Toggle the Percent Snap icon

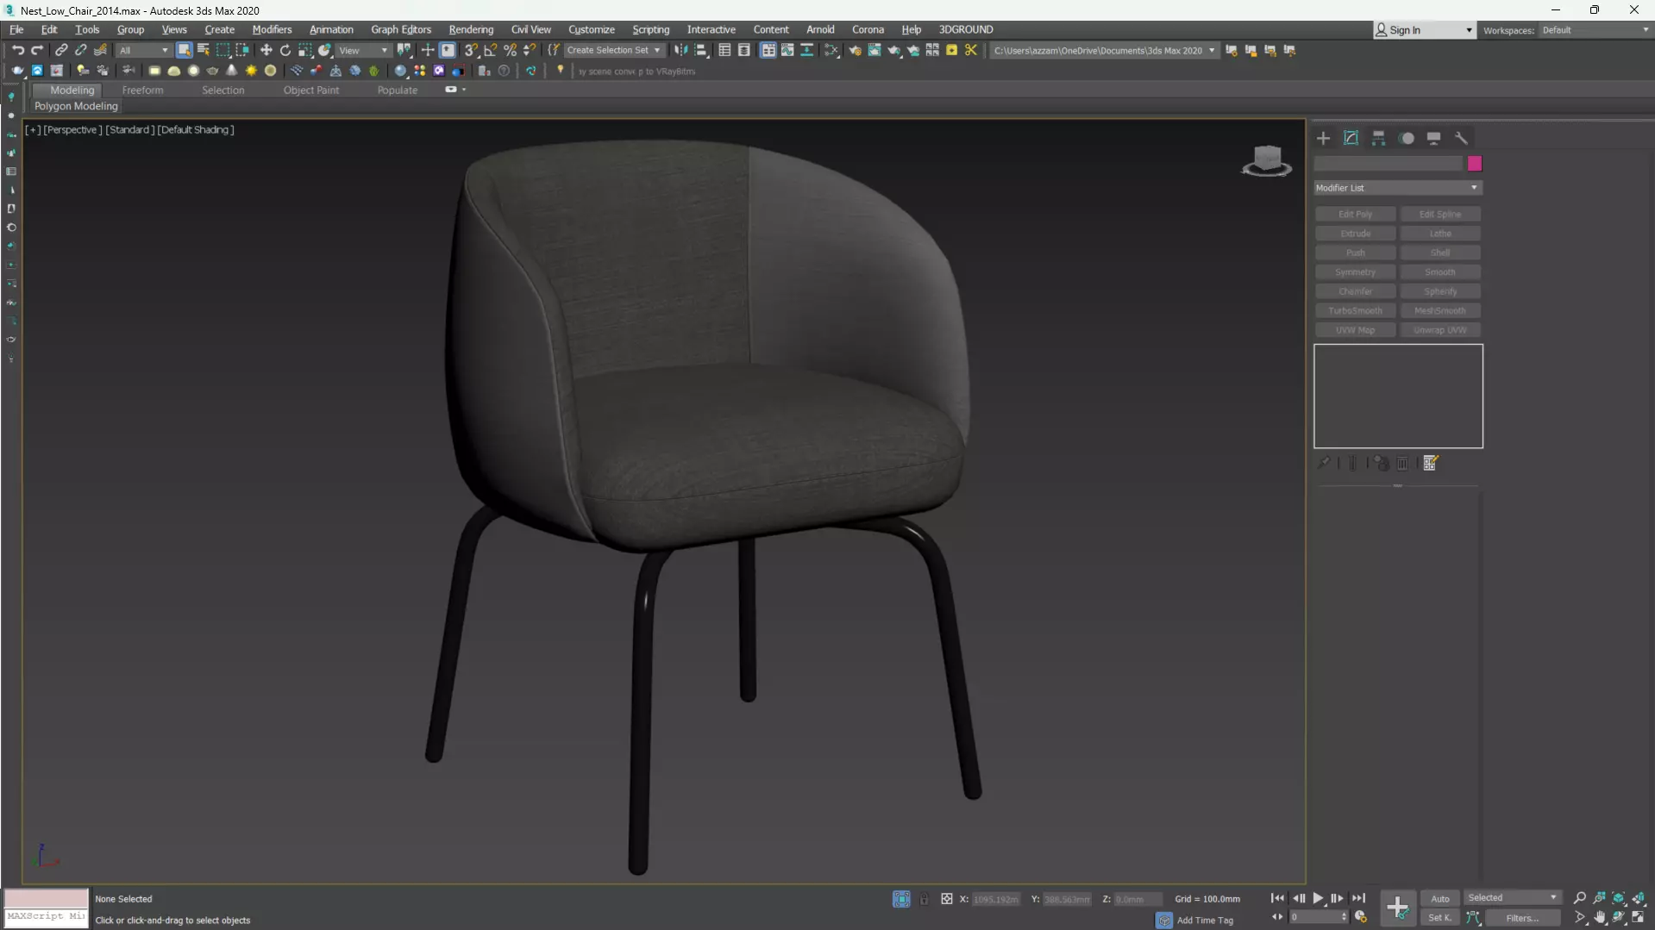pyautogui.click(x=511, y=50)
